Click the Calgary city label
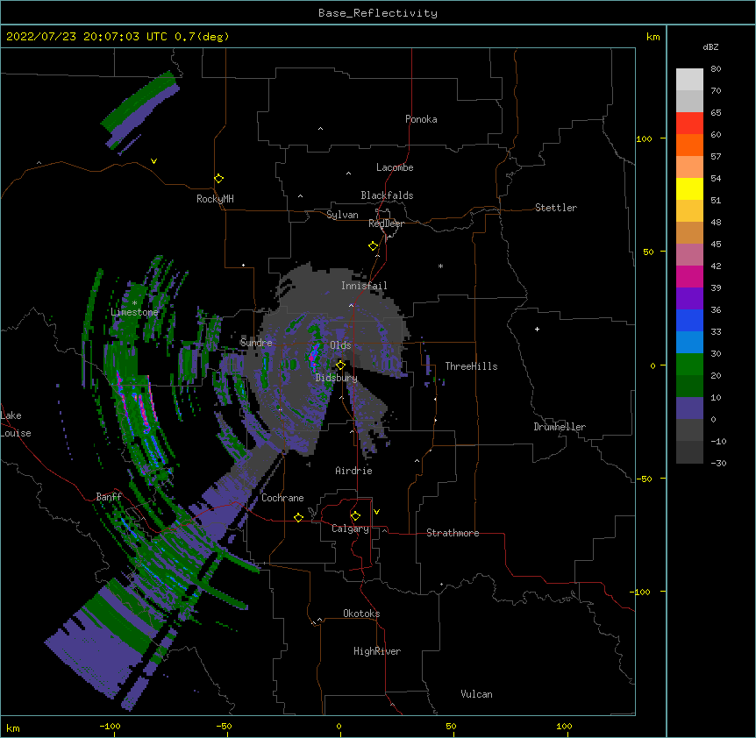Screen dimensions: 756x738 point(350,529)
